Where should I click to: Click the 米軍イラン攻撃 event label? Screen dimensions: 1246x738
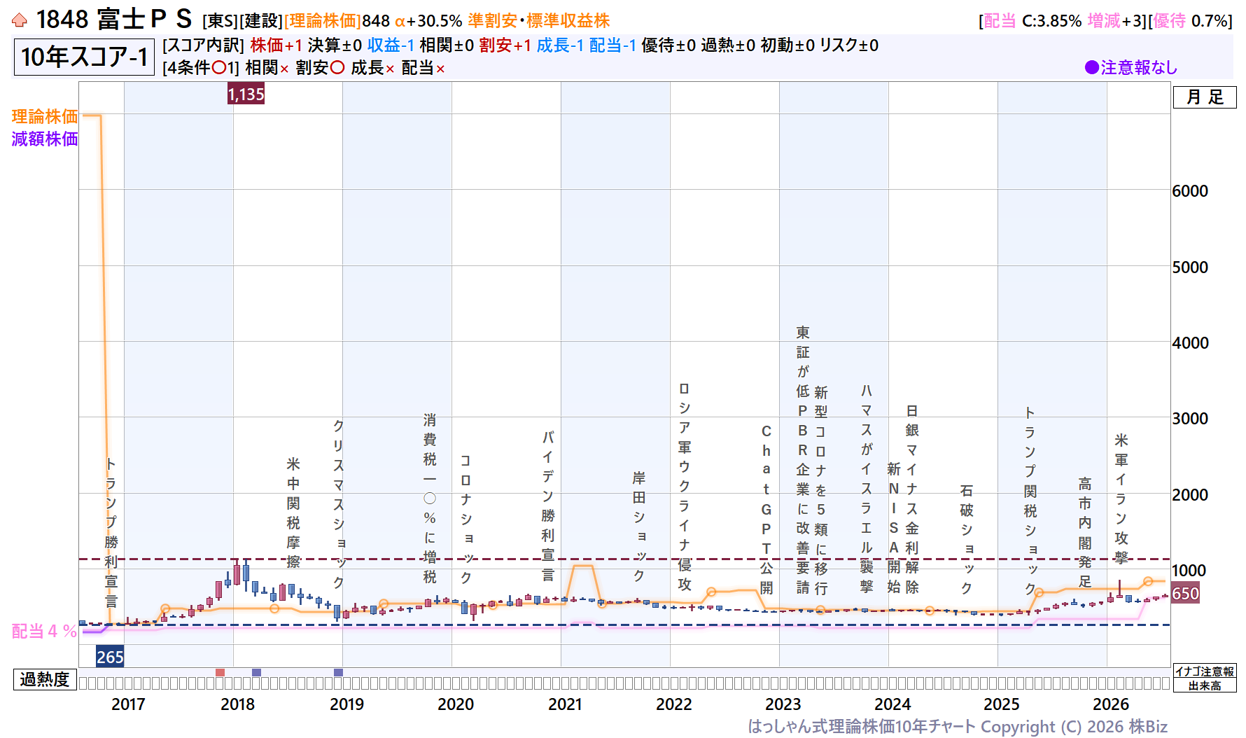pyautogui.click(x=1121, y=499)
